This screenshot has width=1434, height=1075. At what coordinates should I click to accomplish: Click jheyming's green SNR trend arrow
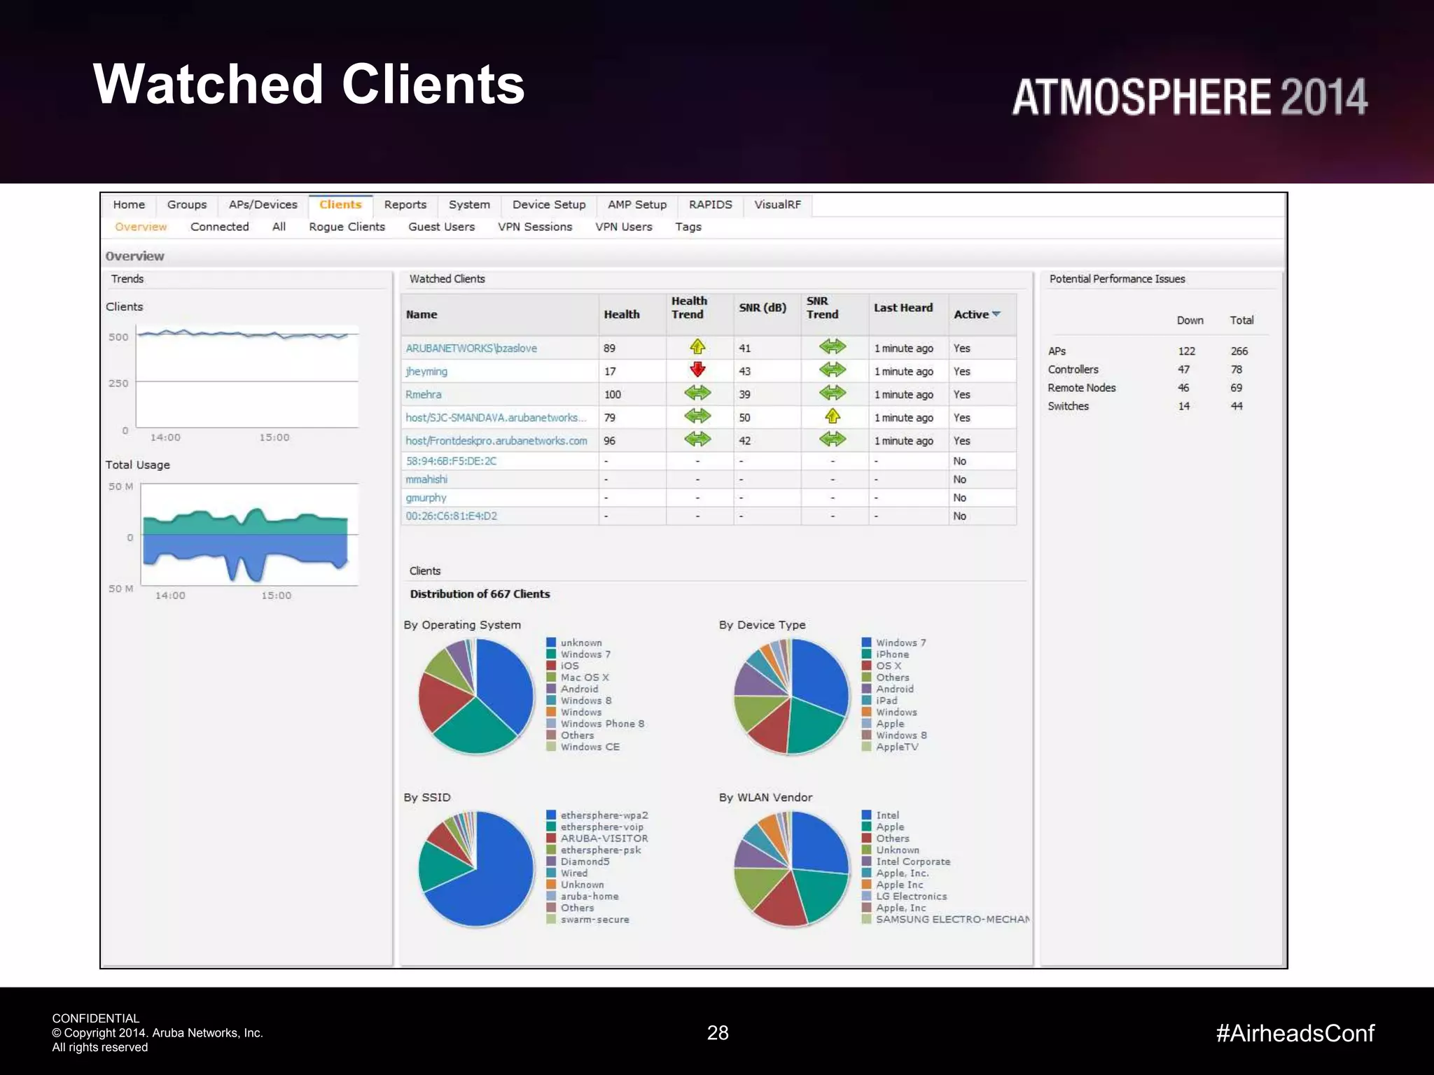tap(833, 370)
